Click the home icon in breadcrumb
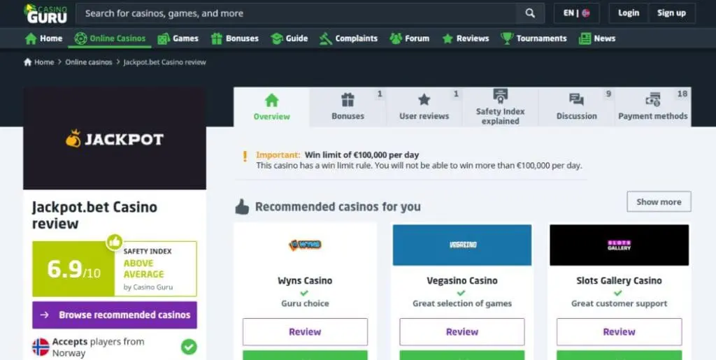The width and height of the screenshot is (716, 360). 28,62
